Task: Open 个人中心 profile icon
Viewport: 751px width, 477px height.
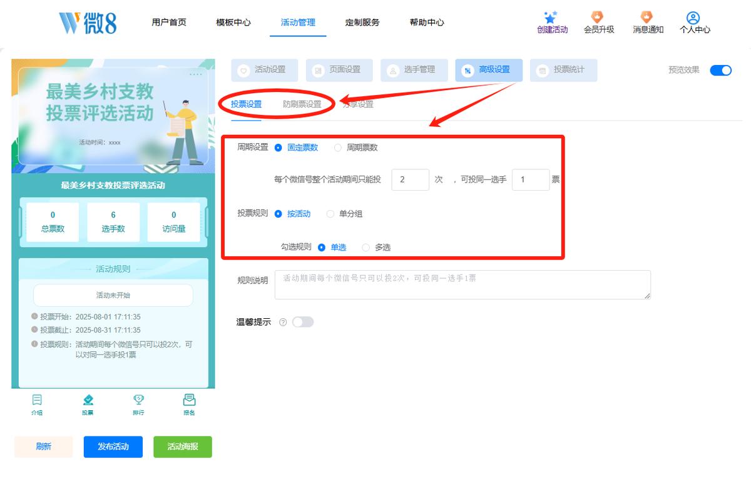Action: (693, 18)
